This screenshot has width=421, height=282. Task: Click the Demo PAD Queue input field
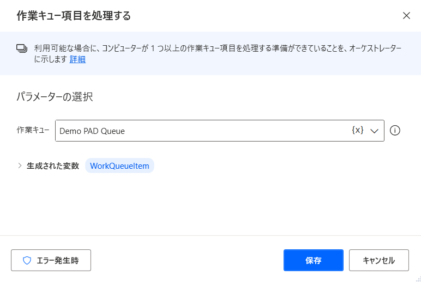click(219, 131)
